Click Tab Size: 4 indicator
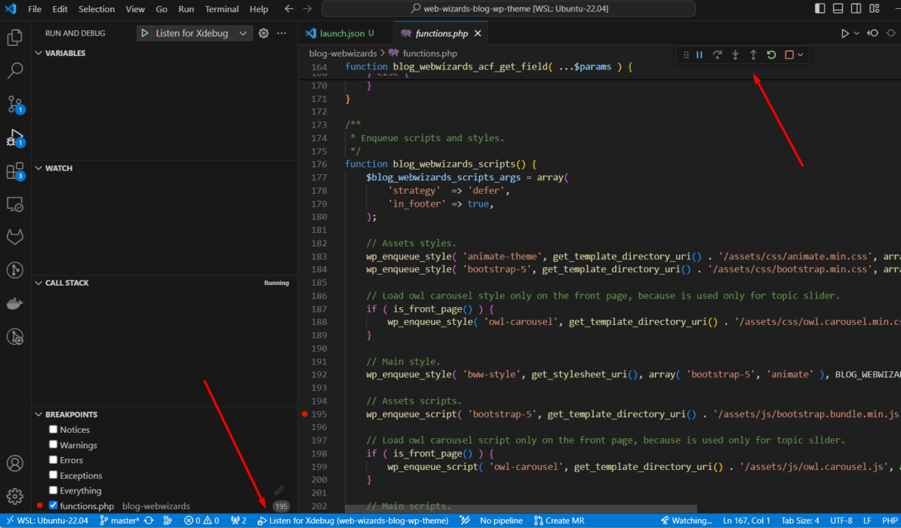The height and width of the screenshot is (528, 901). click(x=800, y=520)
